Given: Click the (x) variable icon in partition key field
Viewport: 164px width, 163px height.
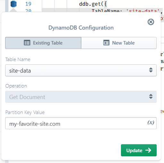Looking at the screenshot, I should coord(151,122).
